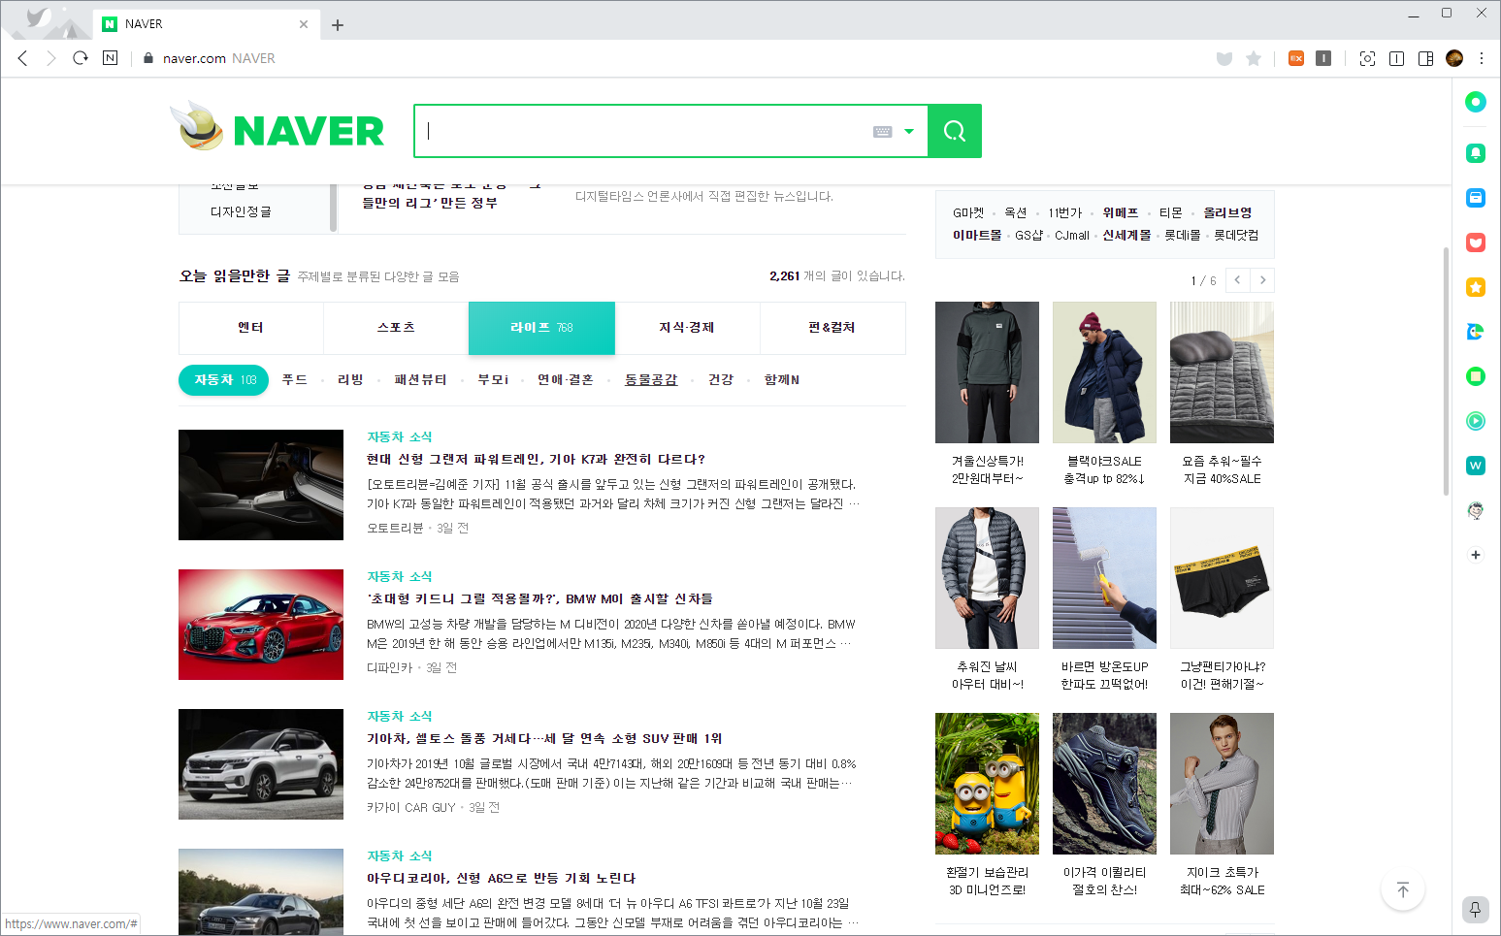Open the 블랙야크SALE long coat product

coord(1104,372)
